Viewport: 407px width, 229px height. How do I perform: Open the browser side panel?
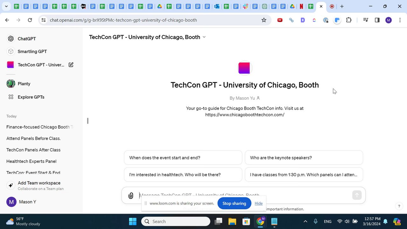pyautogui.click(x=377, y=20)
